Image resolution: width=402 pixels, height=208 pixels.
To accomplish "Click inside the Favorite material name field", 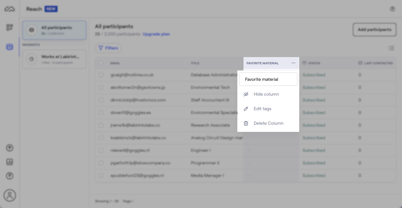I will coord(268,79).
